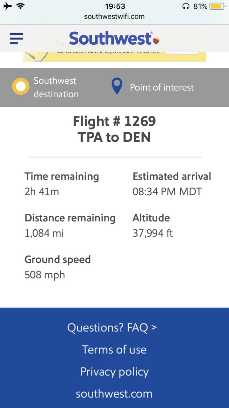Tap the Southwest heart logo icon
The height and width of the screenshot is (408, 229).
[156, 41]
